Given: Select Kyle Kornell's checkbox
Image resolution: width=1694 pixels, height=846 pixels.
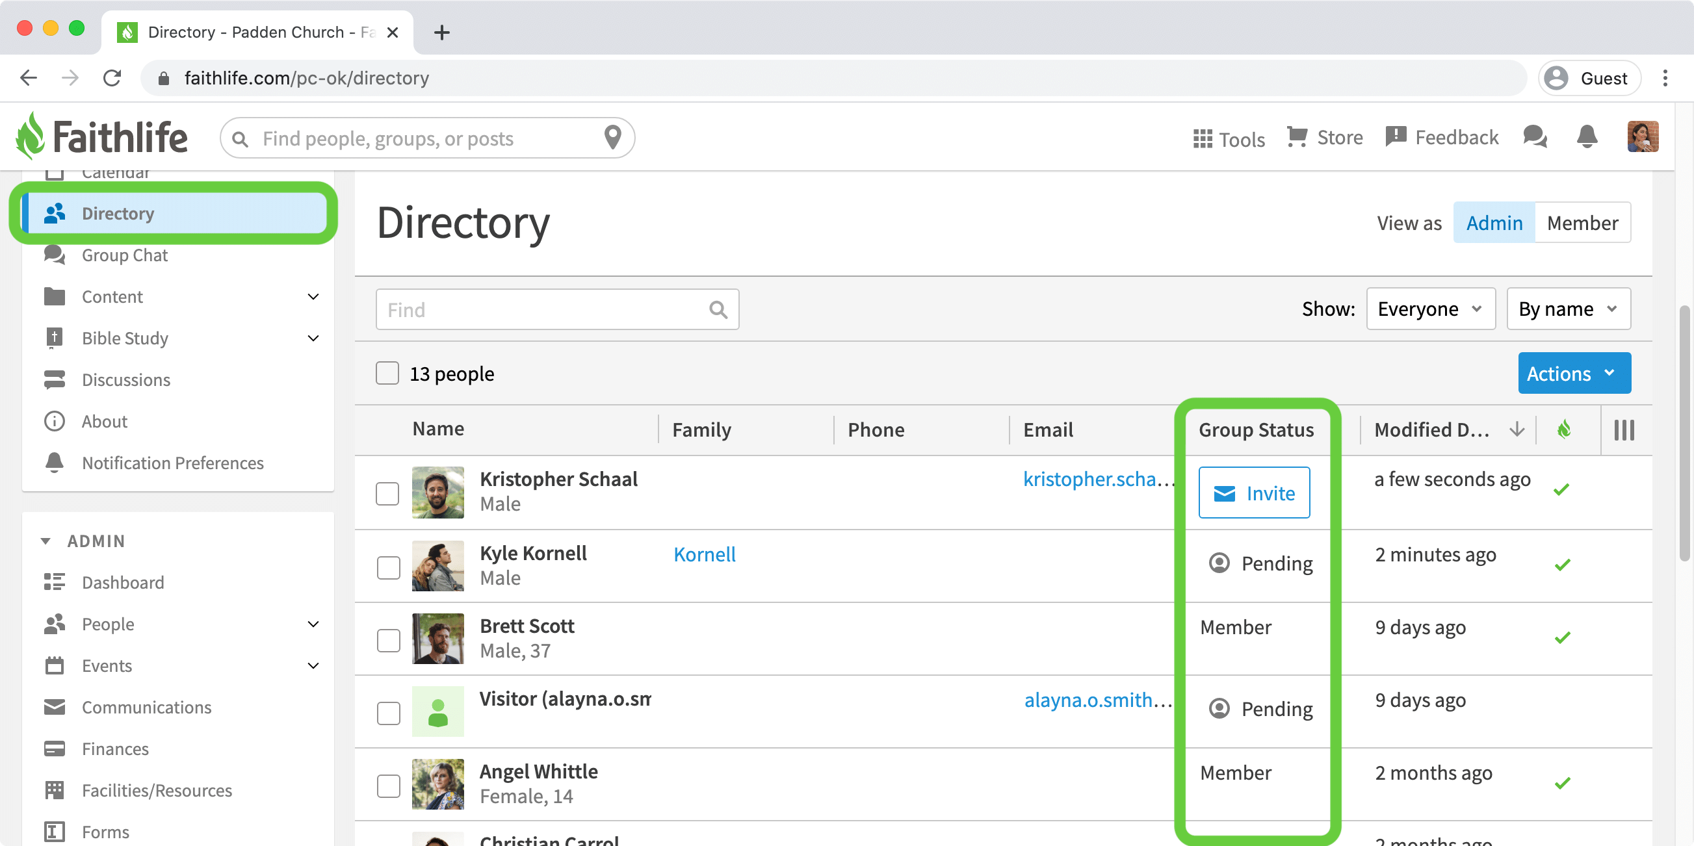Looking at the screenshot, I should point(388,567).
